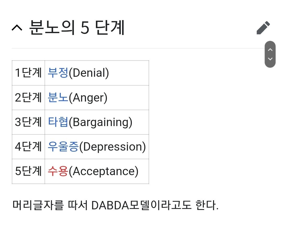Click the (Acceptance) text
Screen dimensions: 283x225
[x=104, y=171]
